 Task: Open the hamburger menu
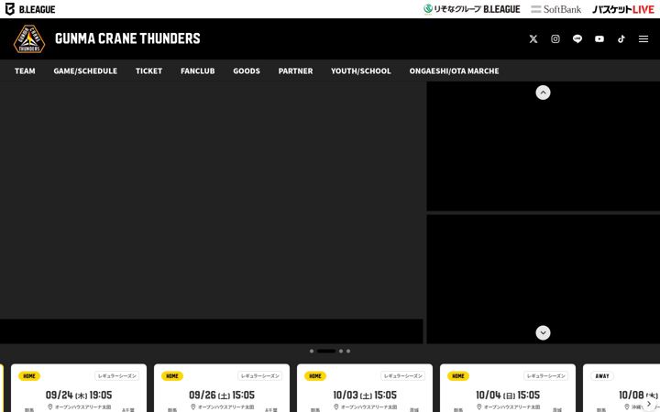point(643,38)
